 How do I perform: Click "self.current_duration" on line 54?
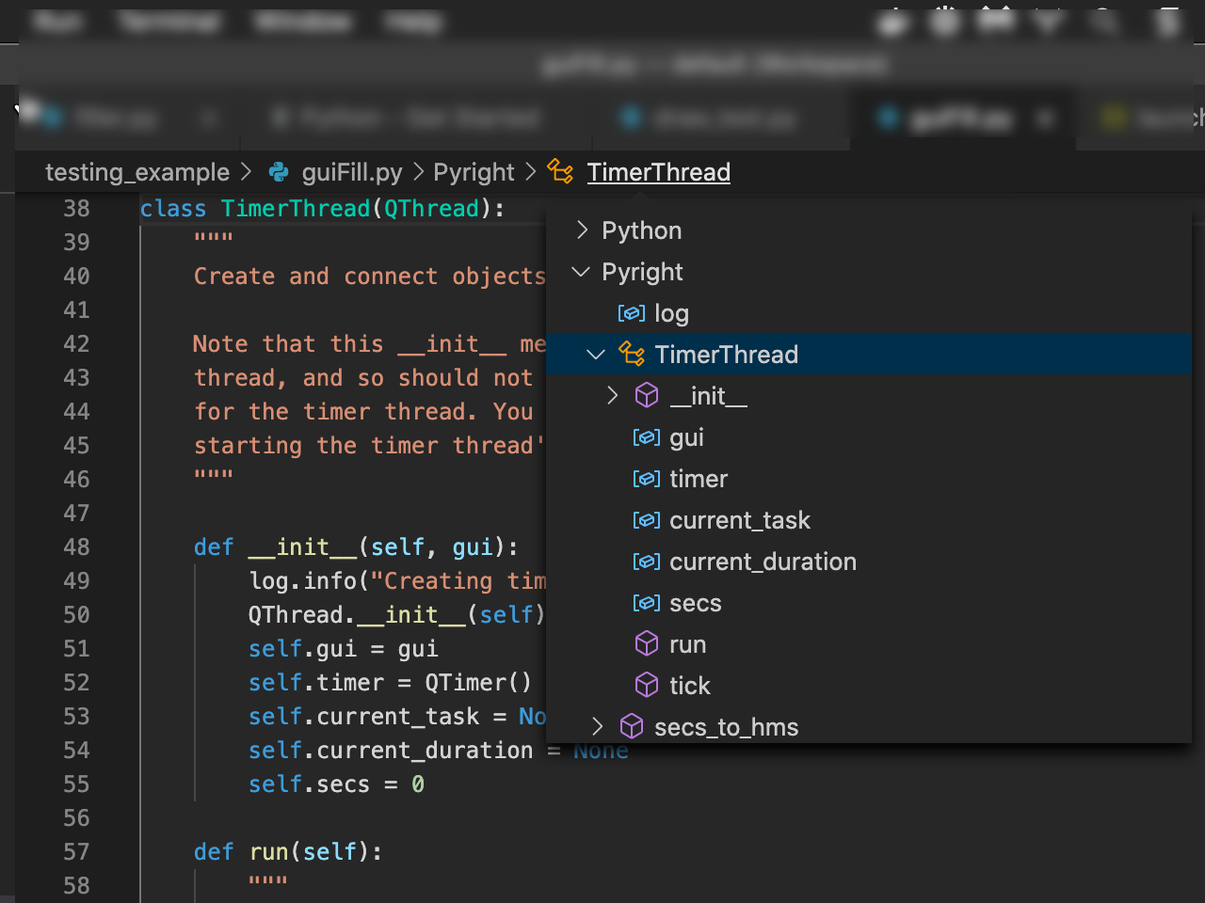tap(391, 750)
